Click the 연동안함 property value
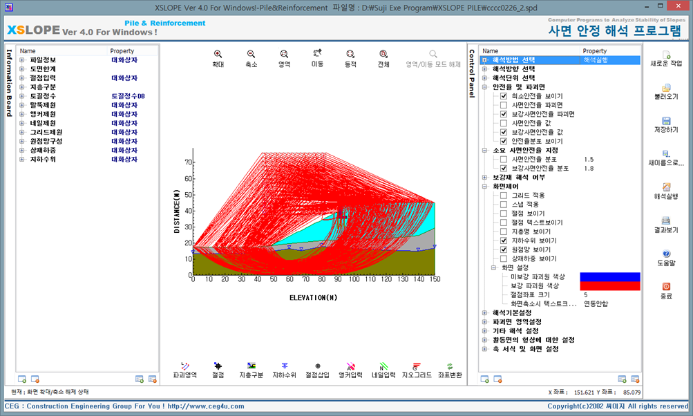Viewport: 693px width, 416px height. click(x=596, y=304)
